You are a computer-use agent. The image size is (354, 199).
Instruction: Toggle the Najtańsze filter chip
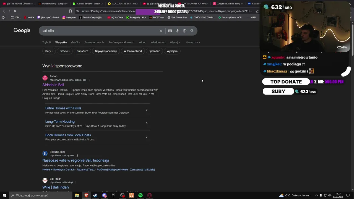pyautogui.click(x=82, y=51)
